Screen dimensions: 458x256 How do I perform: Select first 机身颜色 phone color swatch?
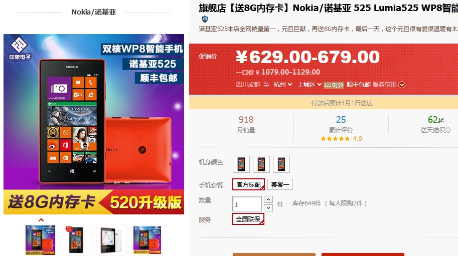(x=241, y=164)
